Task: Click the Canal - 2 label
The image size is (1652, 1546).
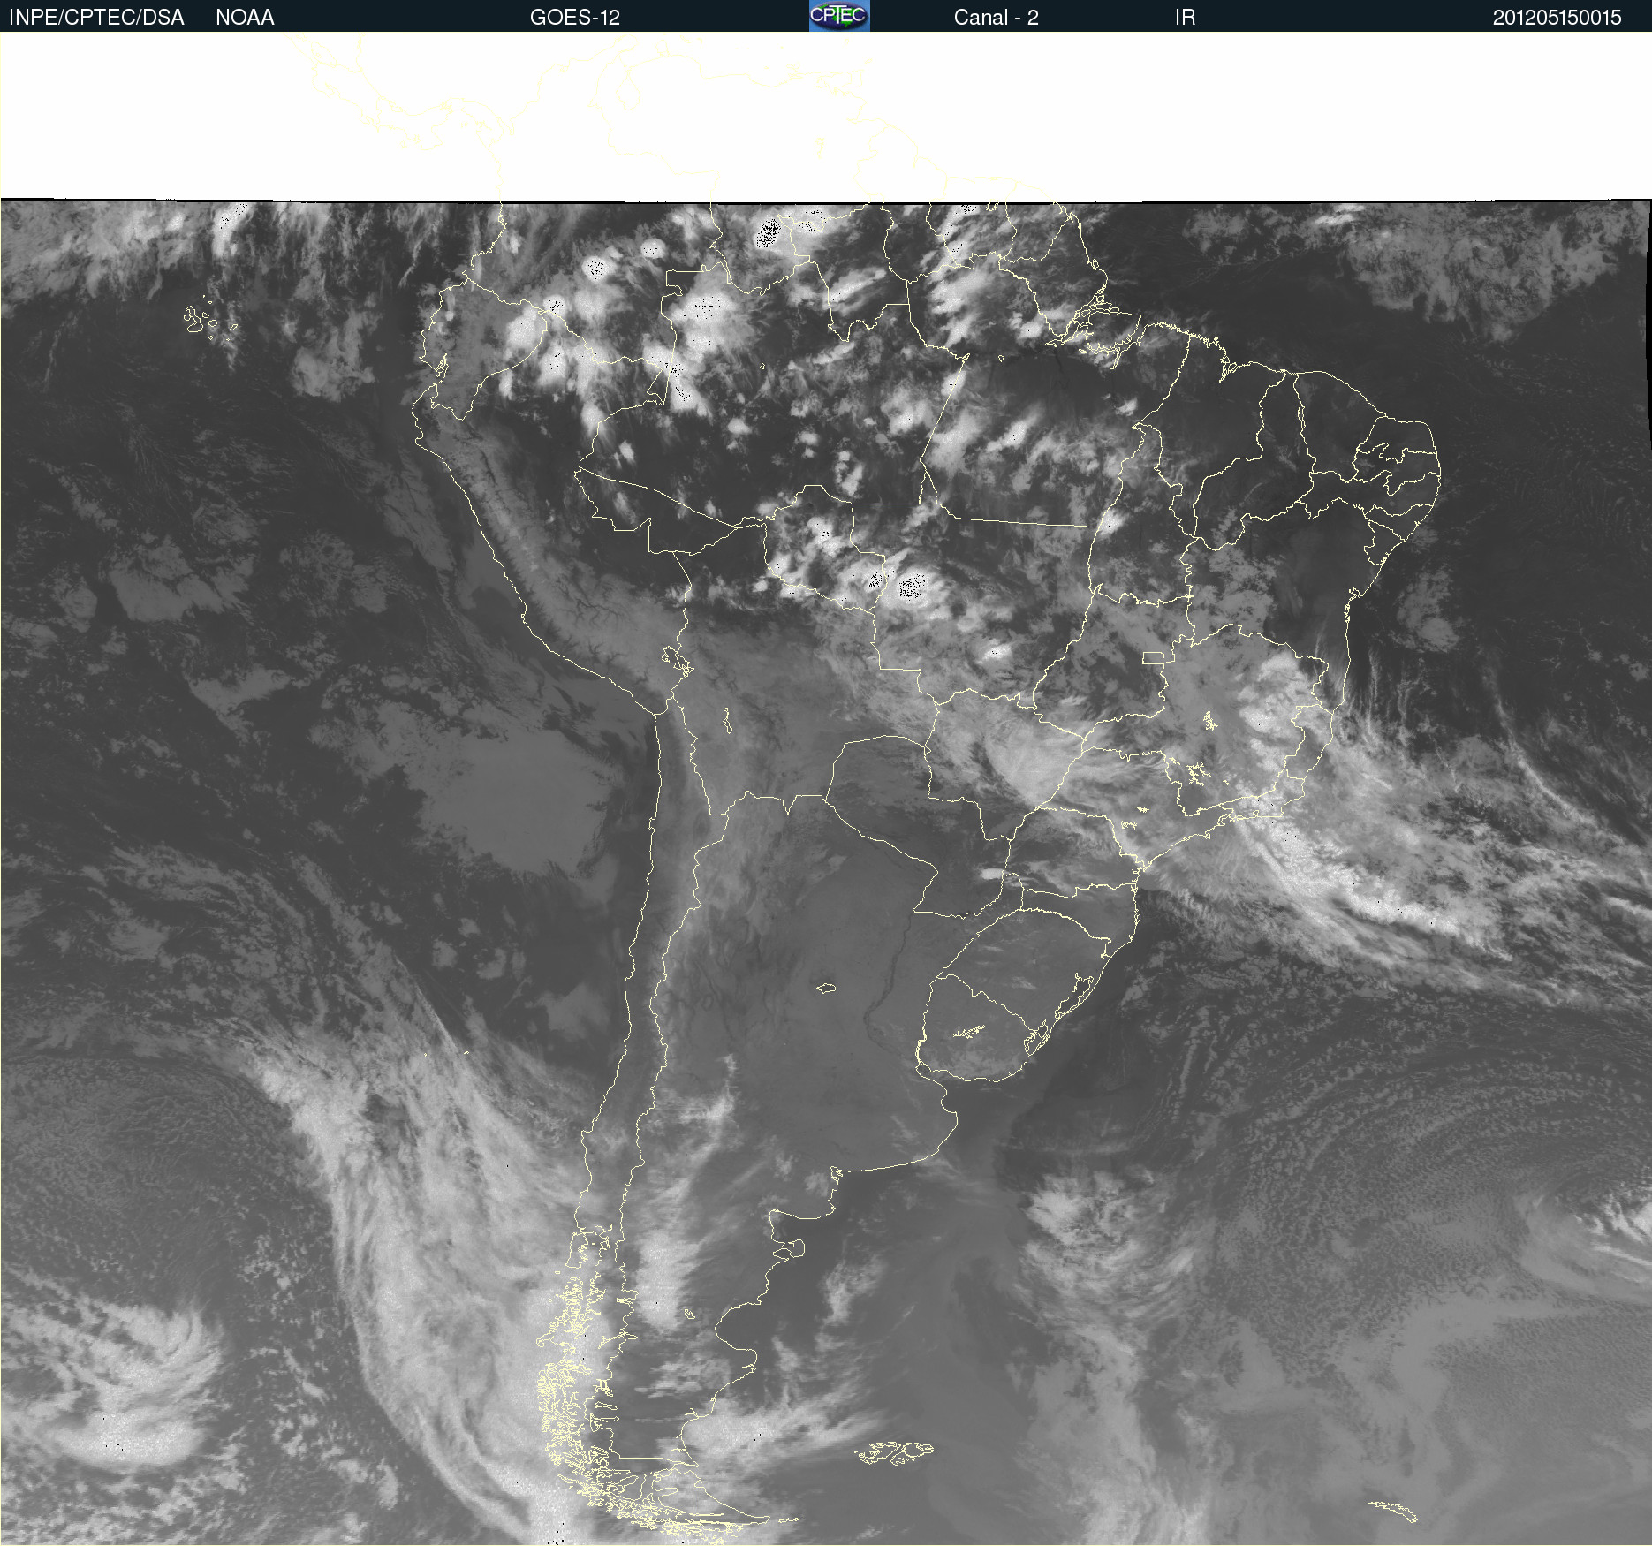Action: 997,18
